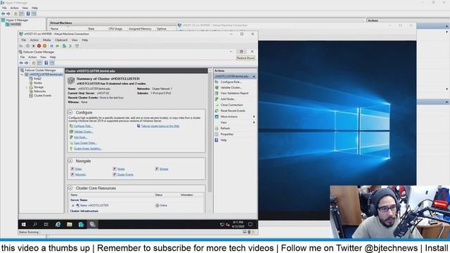Screen dimensions: 450x253
Task: Click Up folder icon in Failover Cluster Manager toolbar
Action: coord(34,63)
